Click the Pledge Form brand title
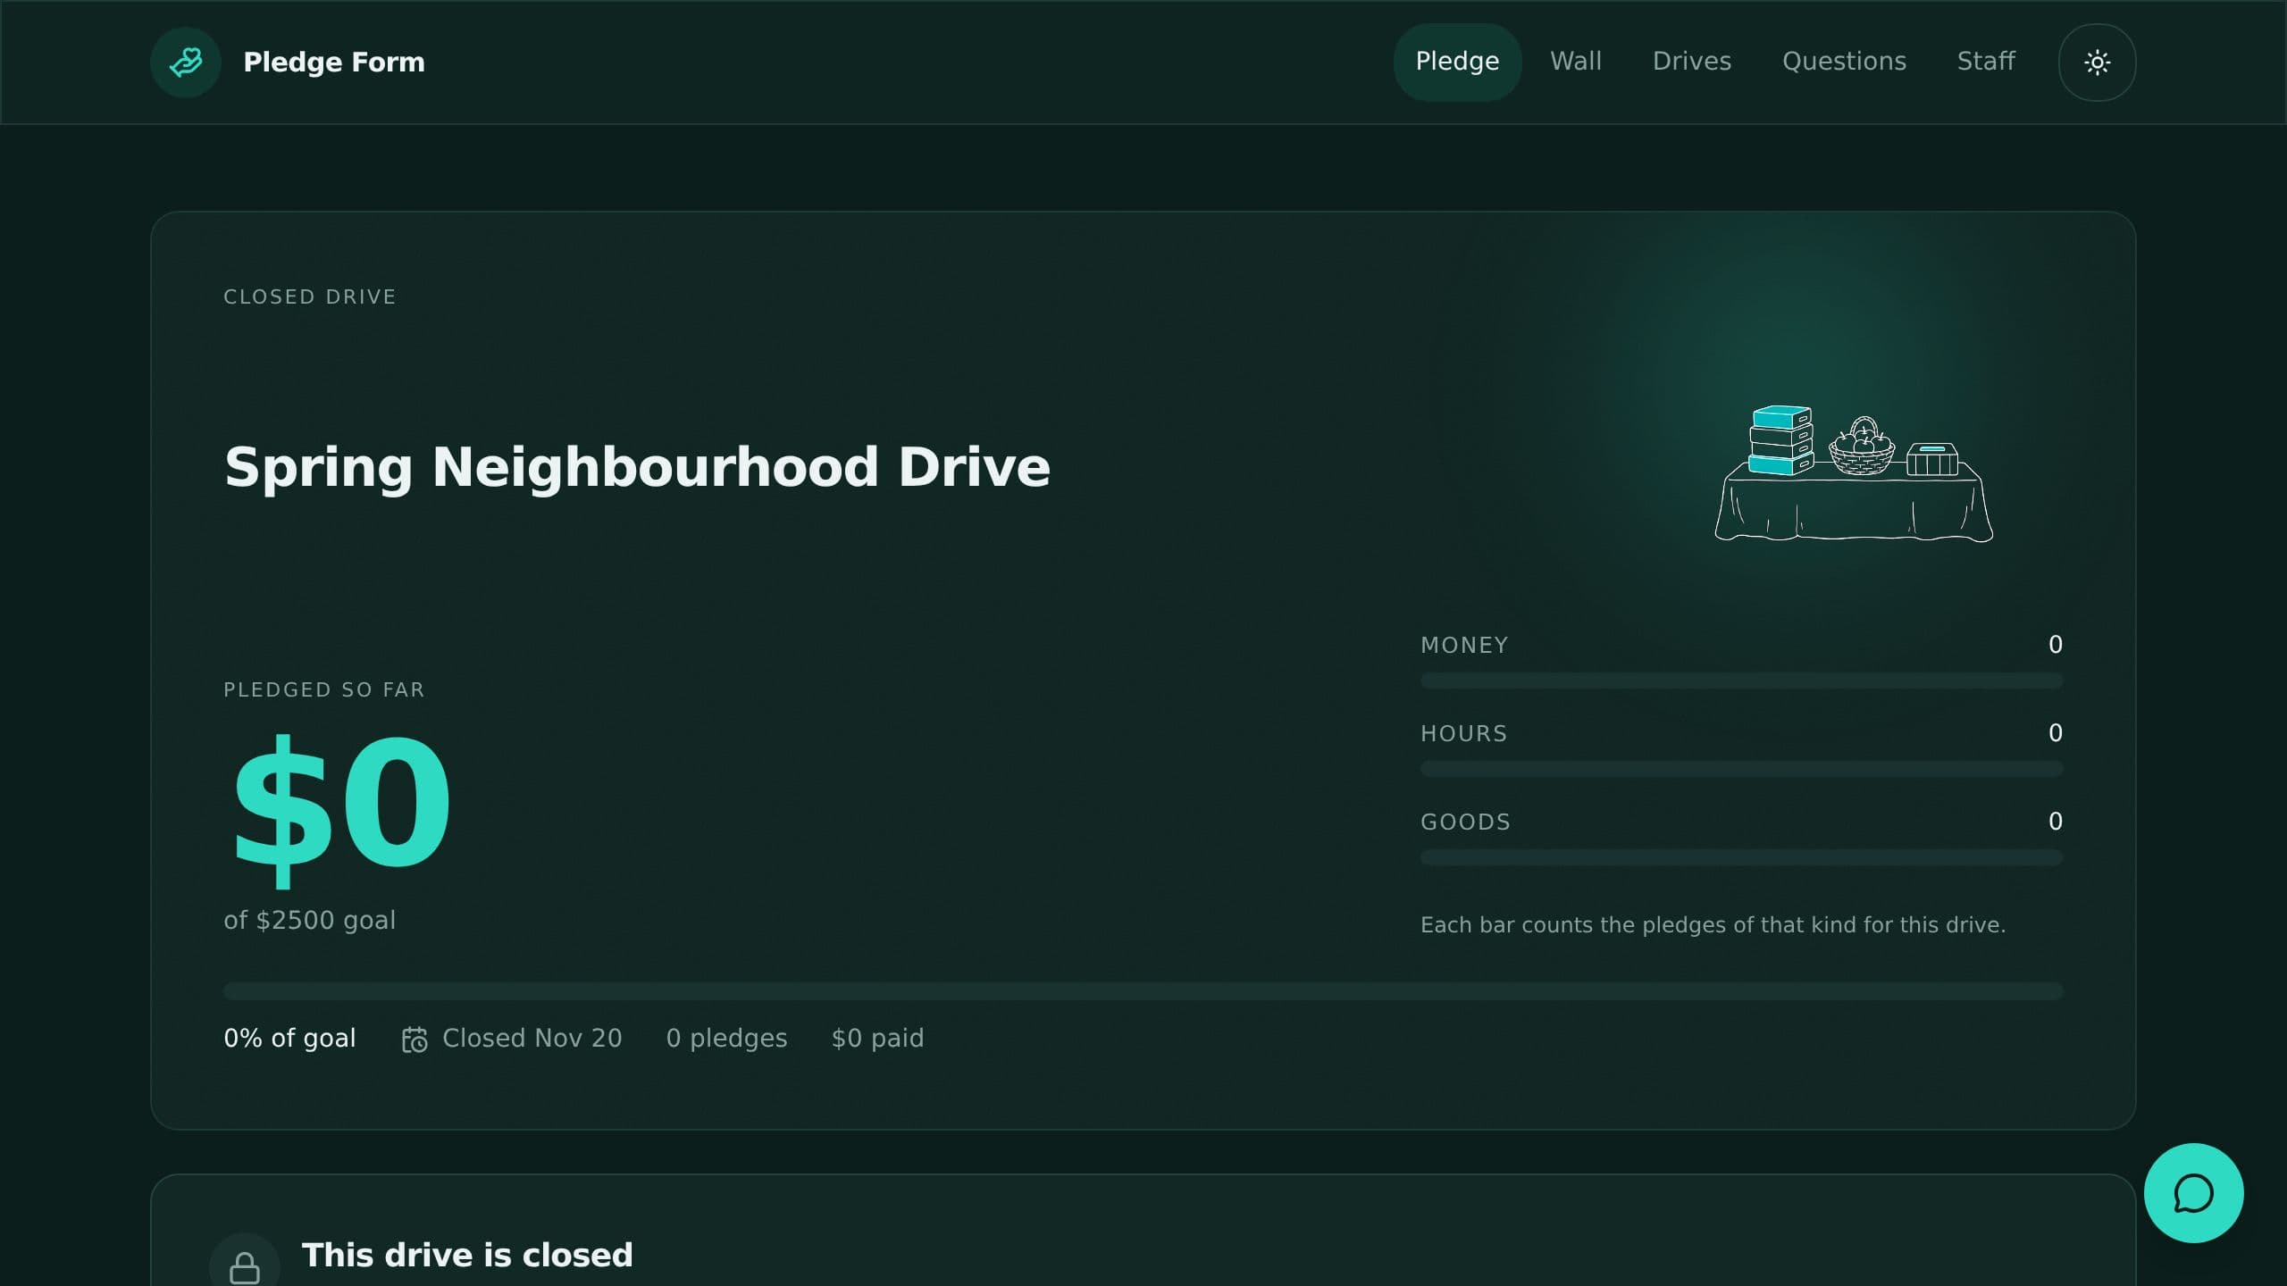Screen dimensions: 2287x1286 click(334, 62)
